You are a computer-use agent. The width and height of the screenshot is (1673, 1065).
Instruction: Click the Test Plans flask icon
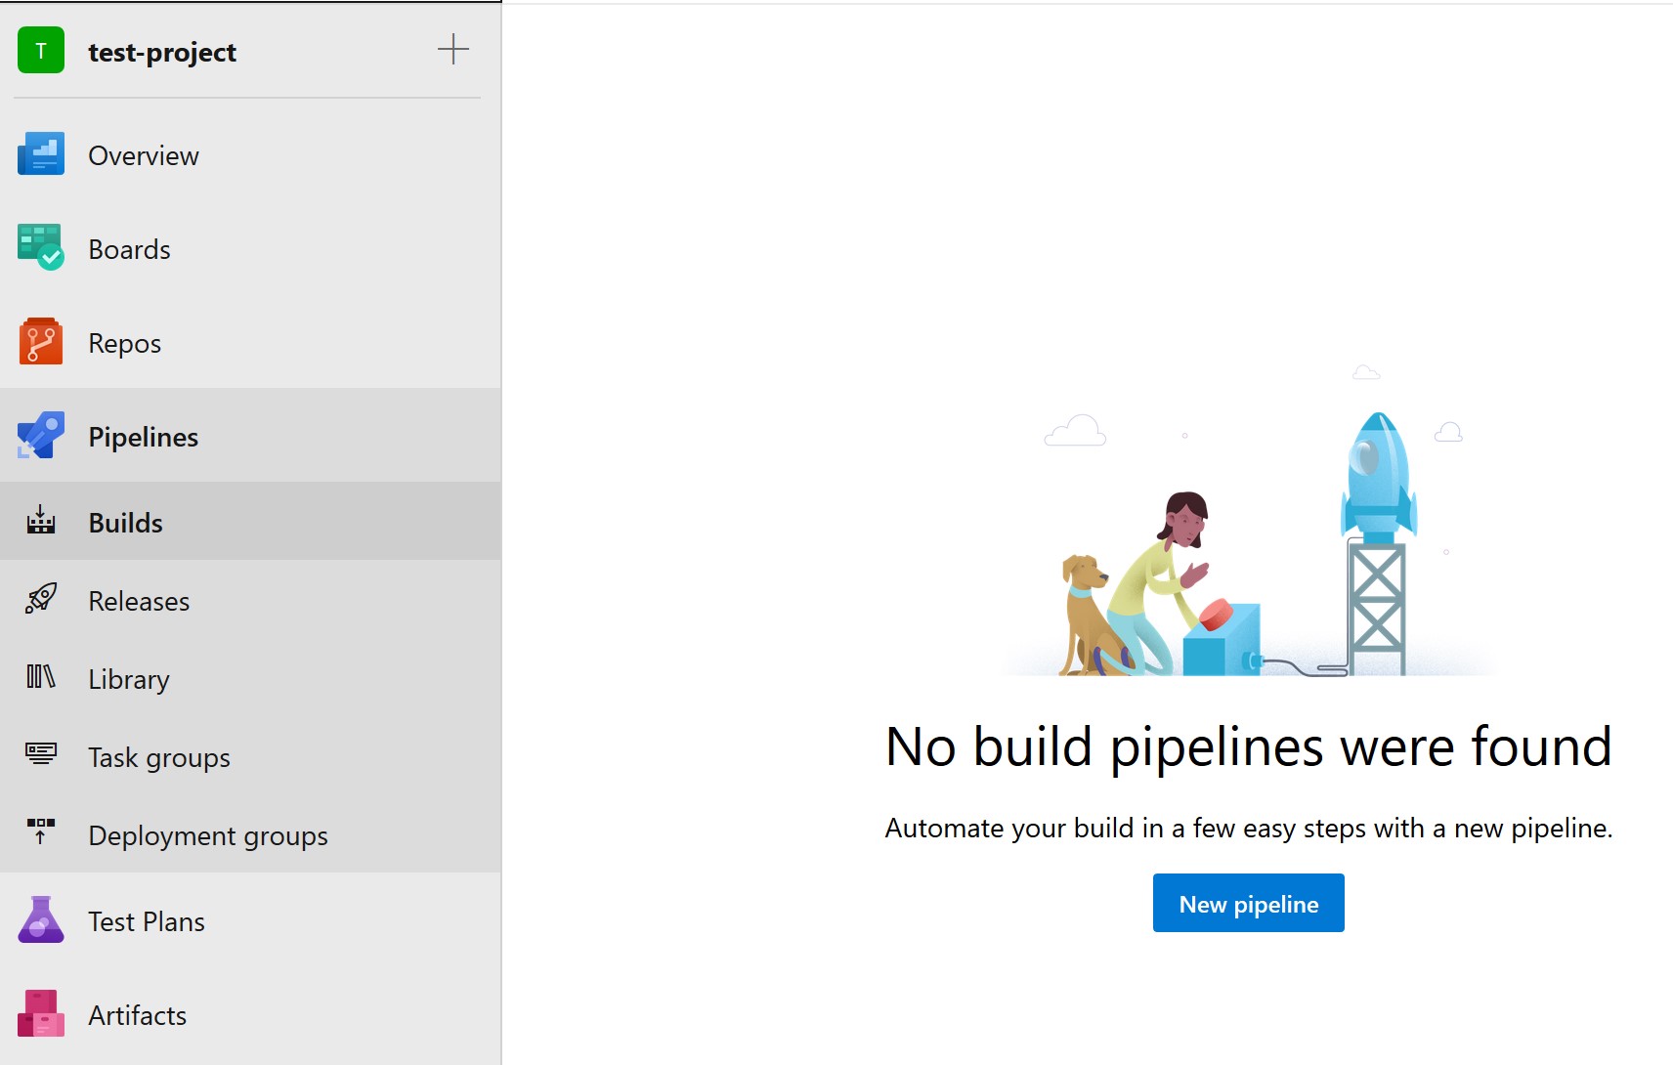[x=39, y=920]
